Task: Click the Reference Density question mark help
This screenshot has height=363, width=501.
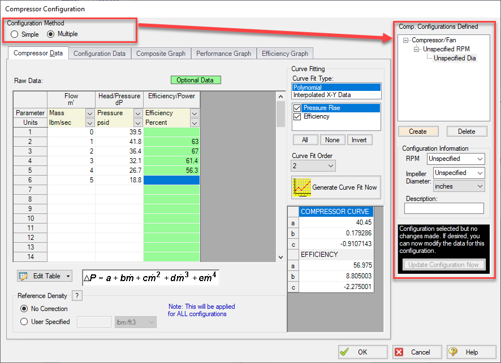Action: click(78, 296)
